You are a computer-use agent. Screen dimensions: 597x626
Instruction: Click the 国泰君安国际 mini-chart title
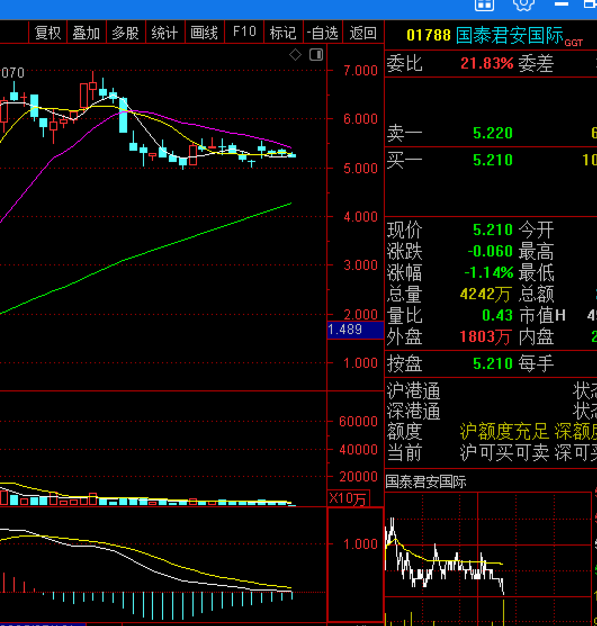426,482
